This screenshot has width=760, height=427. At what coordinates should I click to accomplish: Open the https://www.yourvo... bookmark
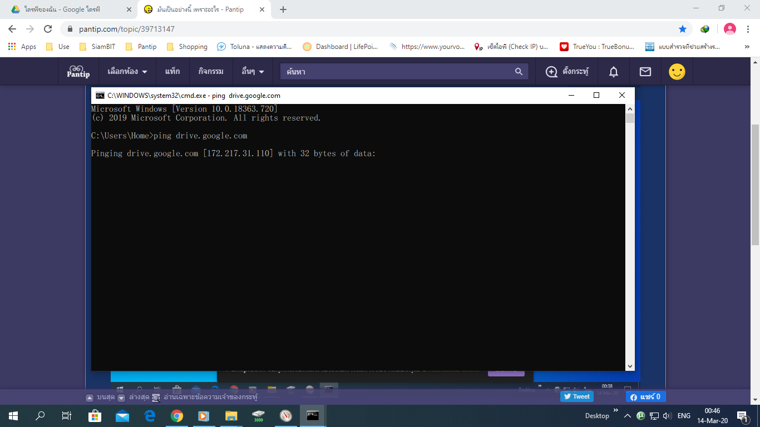tap(426, 47)
